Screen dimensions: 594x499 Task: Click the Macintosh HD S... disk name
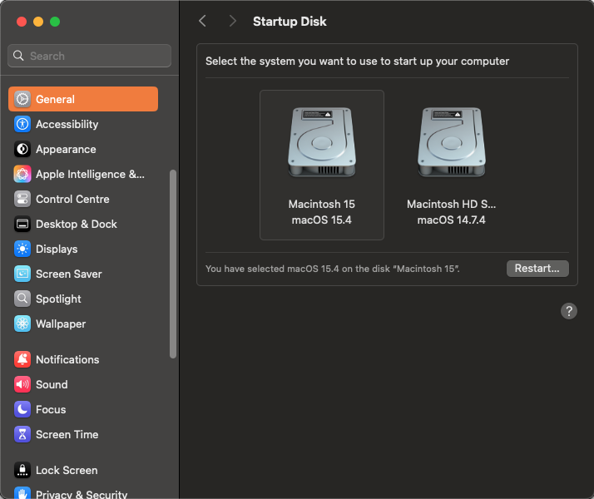(451, 204)
